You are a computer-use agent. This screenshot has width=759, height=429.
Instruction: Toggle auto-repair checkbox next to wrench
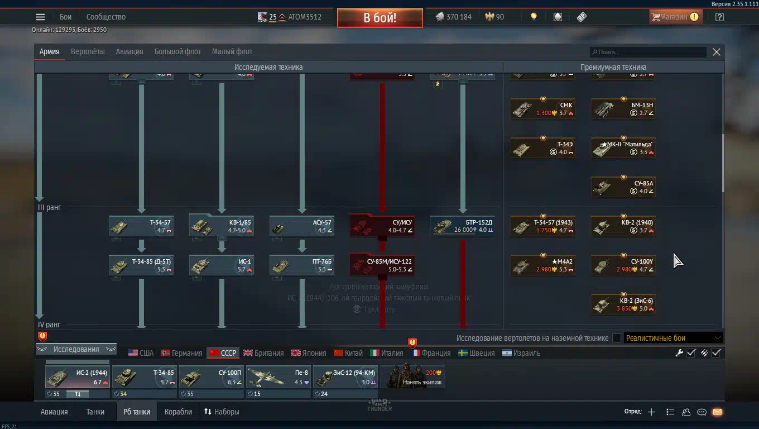691,352
